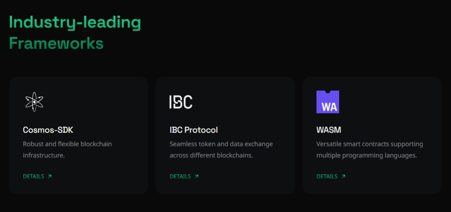Open DETAILS for Cosmos-SDK
The image size is (451, 212).
tap(33, 176)
